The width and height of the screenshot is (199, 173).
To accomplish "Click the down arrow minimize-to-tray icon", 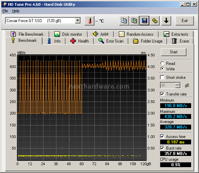I will [x=166, y=21].
